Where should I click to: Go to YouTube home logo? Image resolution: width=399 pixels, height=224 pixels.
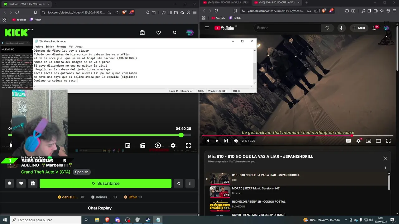(x=224, y=28)
